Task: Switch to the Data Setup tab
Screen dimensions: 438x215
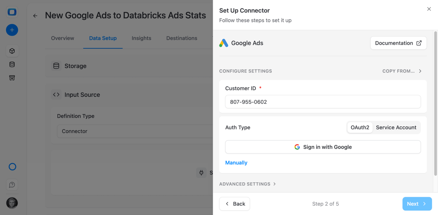Action: [x=103, y=38]
